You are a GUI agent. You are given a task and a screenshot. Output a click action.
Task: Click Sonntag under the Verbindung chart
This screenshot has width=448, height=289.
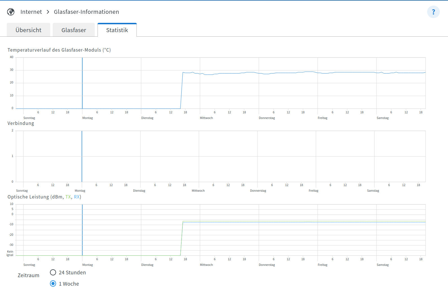[x=22, y=191]
